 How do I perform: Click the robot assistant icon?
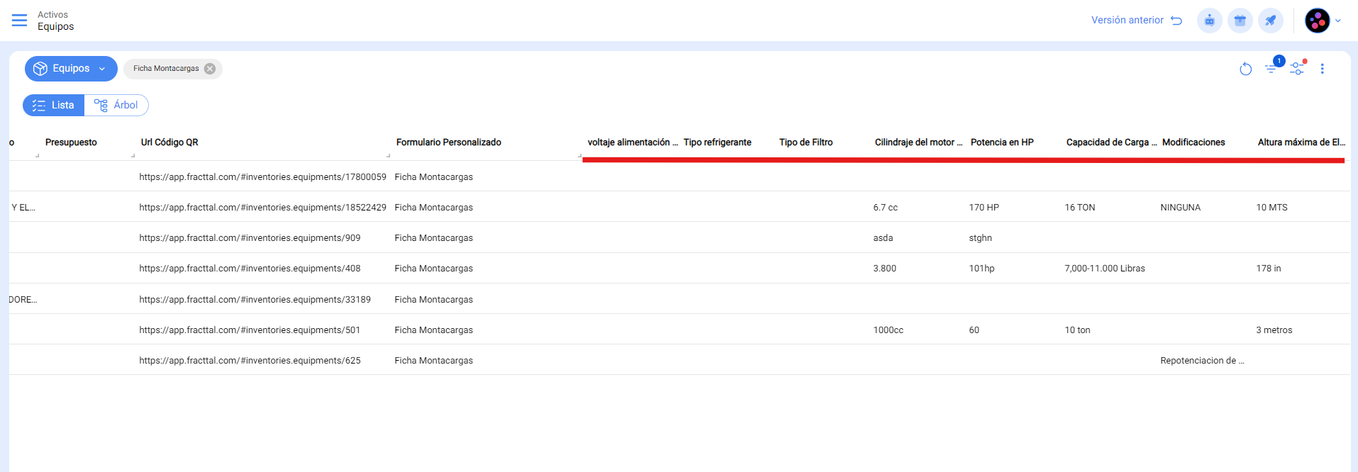coord(1209,21)
